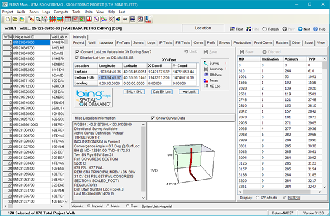Click the red histogram toolbar icon
Viewport: 330px width, 216px height.
pos(89,19)
